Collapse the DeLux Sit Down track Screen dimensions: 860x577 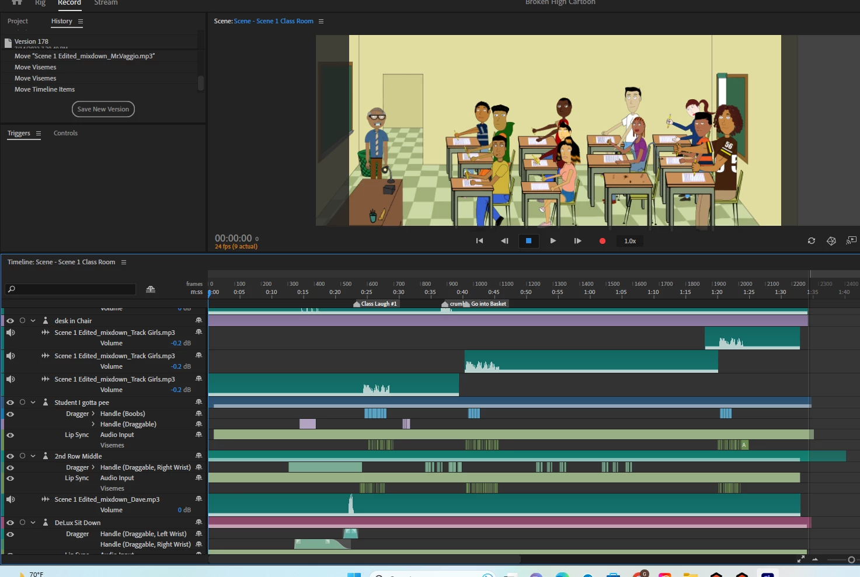[33, 523]
